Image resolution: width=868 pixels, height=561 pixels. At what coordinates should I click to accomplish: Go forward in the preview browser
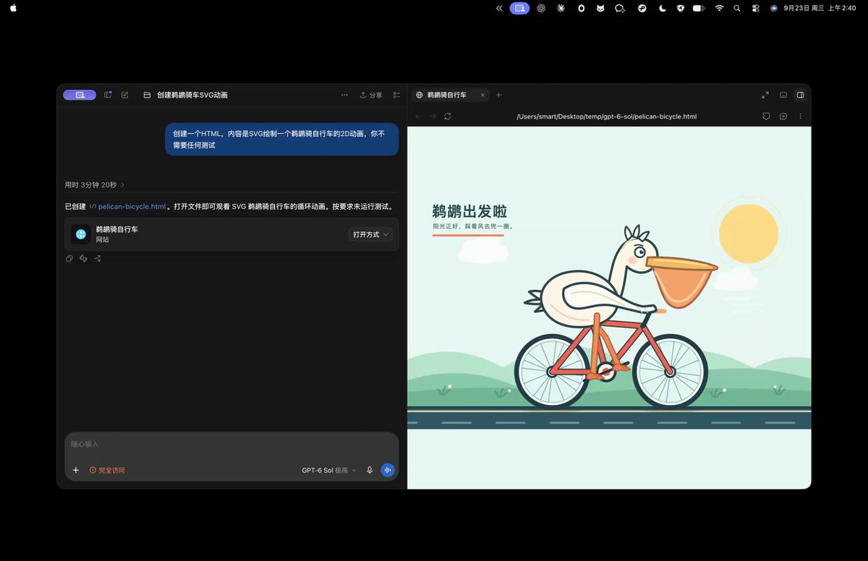tap(433, 116)
